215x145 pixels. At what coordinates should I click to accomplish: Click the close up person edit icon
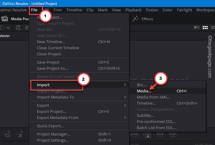coord(147,135)
